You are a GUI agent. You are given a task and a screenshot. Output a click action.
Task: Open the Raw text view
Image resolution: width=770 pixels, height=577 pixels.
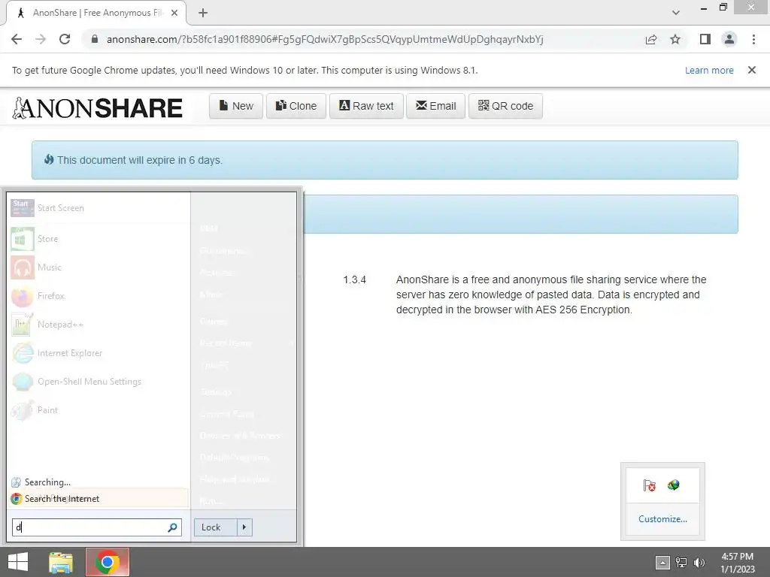point(366,106)
